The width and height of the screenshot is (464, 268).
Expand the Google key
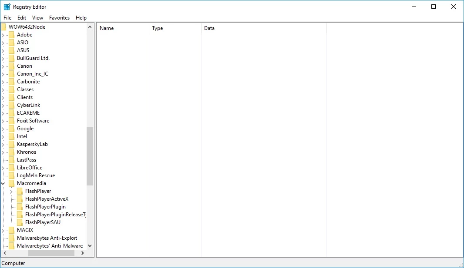click(x=3, y=129)
